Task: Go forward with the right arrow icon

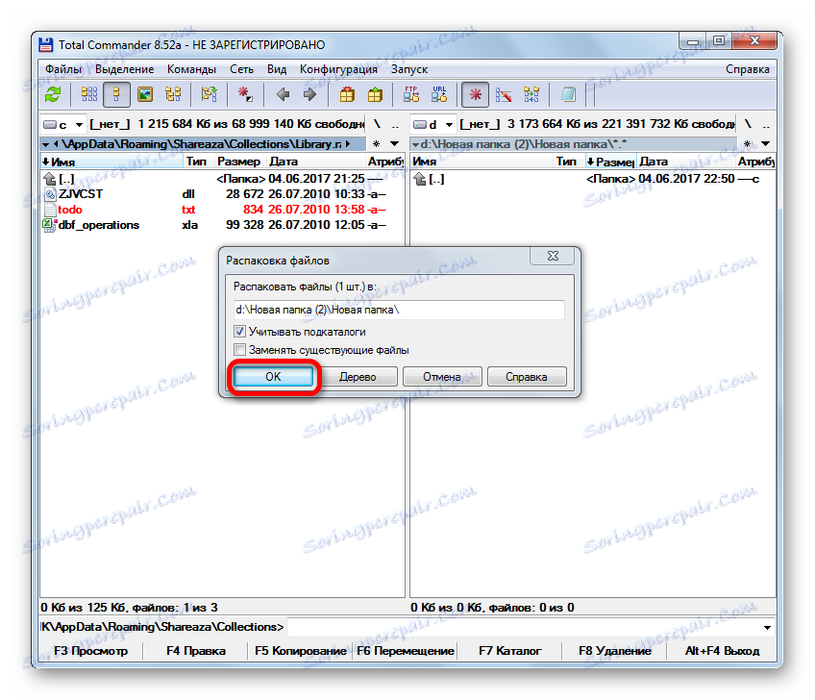Action: click(309, 94)
